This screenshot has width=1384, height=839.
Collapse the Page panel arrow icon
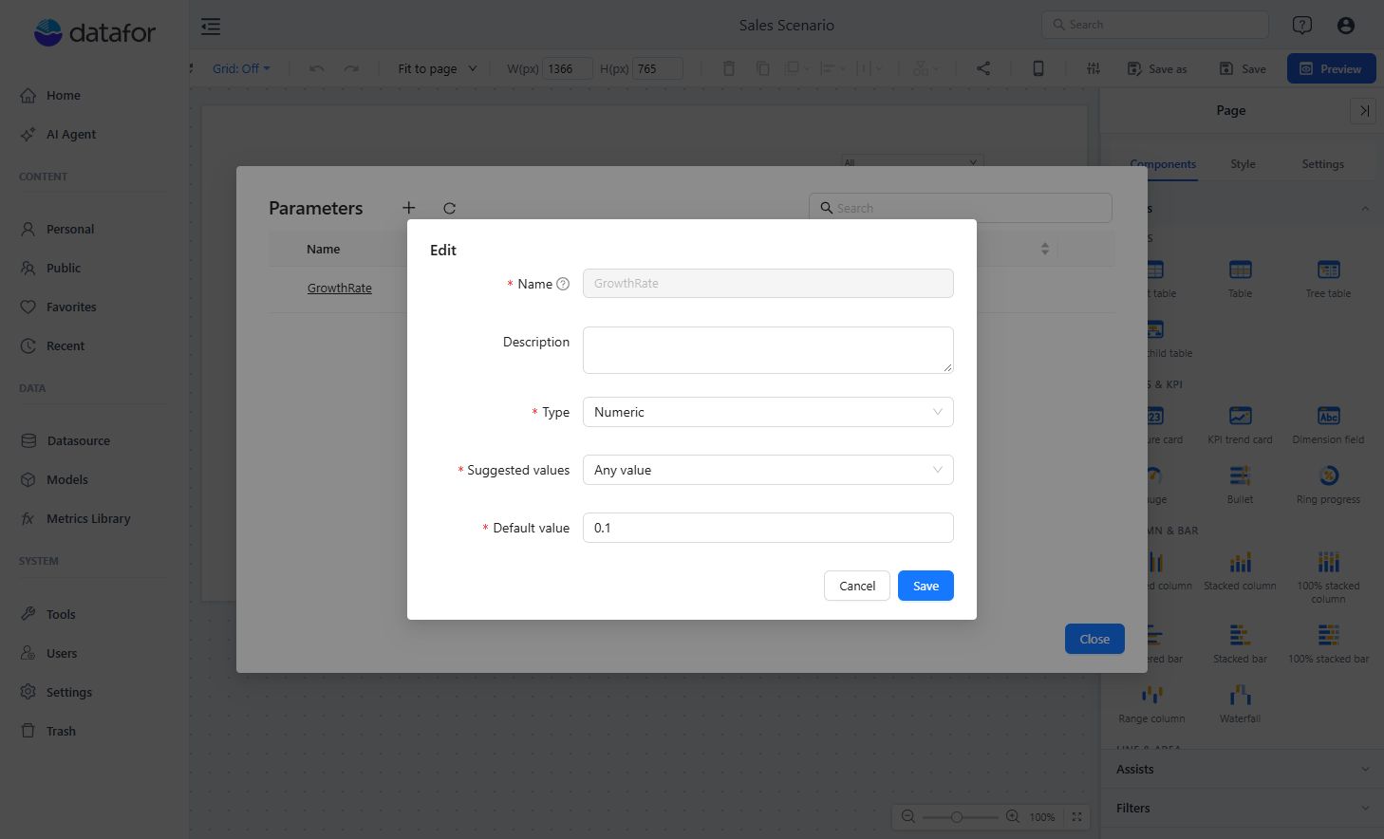pos(1363,111)
